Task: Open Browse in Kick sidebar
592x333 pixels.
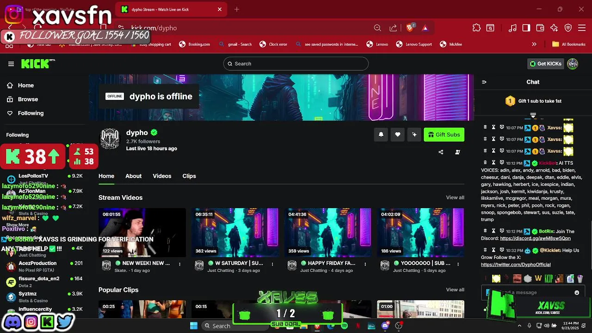Action: pos(23,99)
